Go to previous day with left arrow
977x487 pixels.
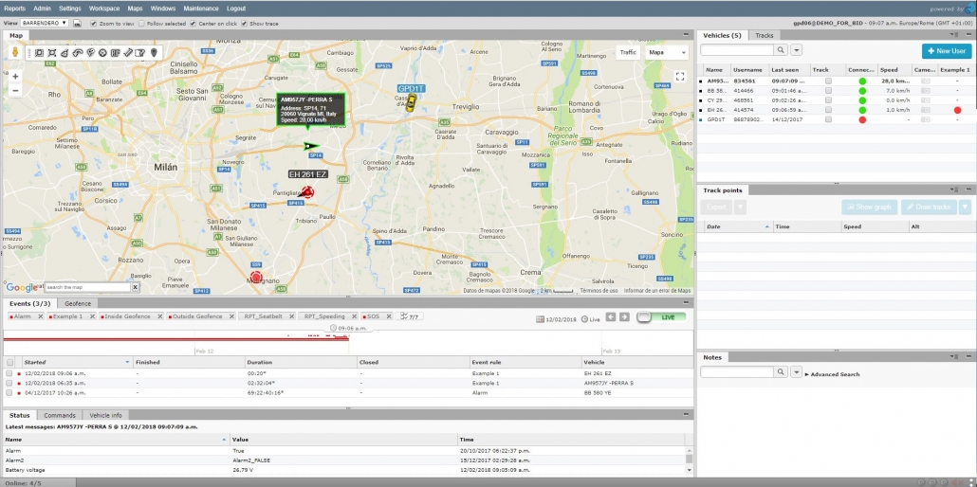(x=611, y=317)
